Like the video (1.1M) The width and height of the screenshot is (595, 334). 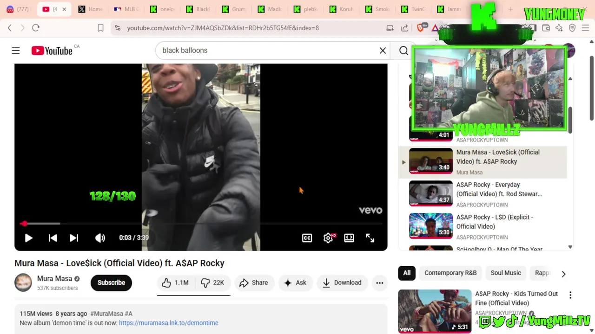(x=175, y=283)
